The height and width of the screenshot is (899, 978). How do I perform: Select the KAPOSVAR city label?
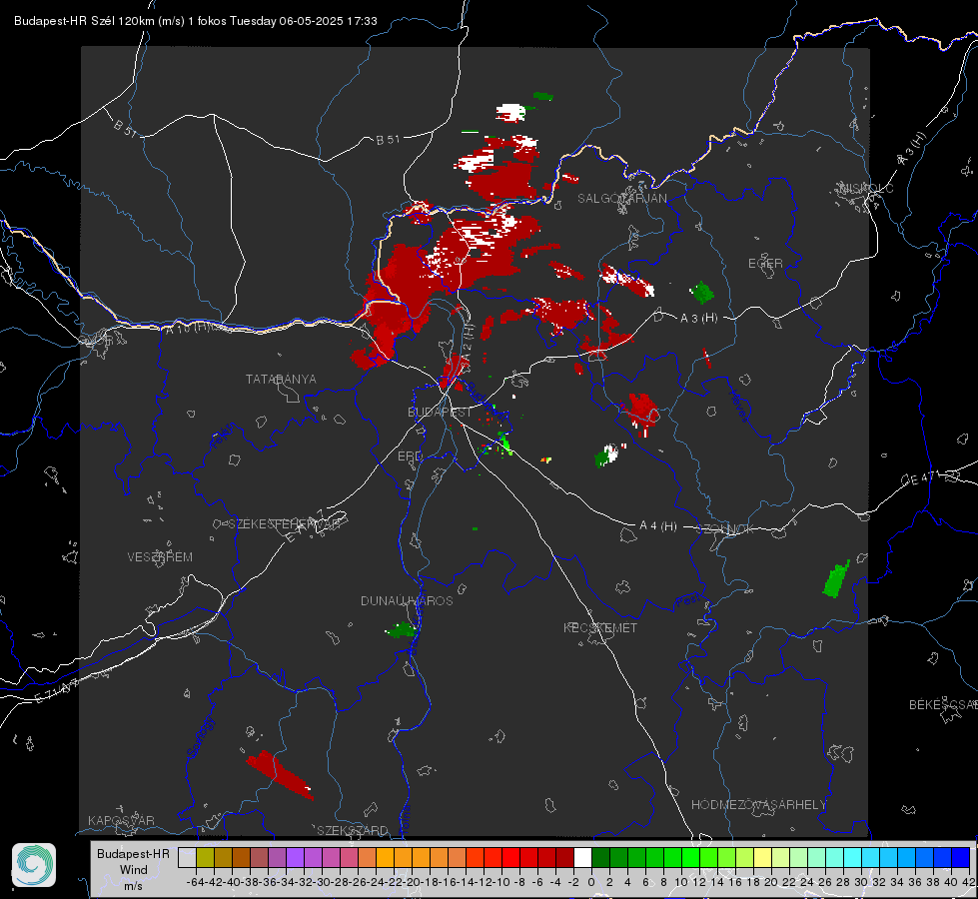tap(121, 820)
